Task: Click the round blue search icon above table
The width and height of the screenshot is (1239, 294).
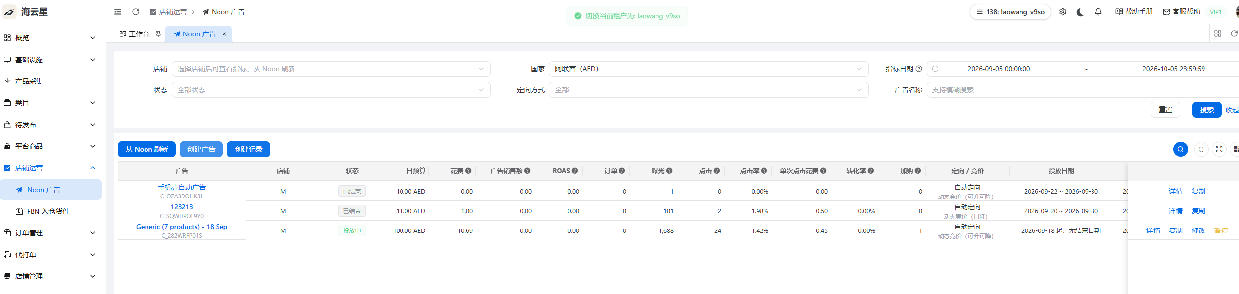Action: pos(1181,149)
